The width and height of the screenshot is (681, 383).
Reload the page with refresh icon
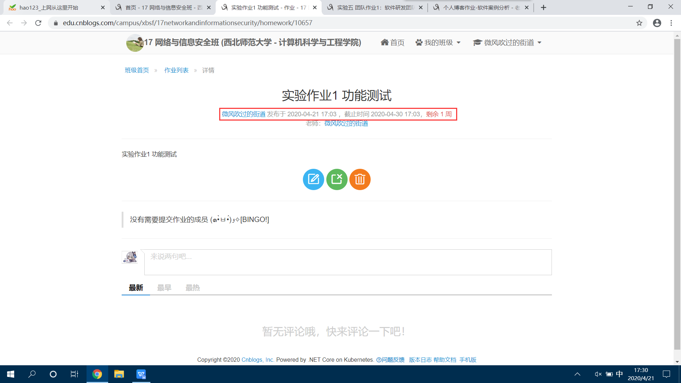click(38, 23)
